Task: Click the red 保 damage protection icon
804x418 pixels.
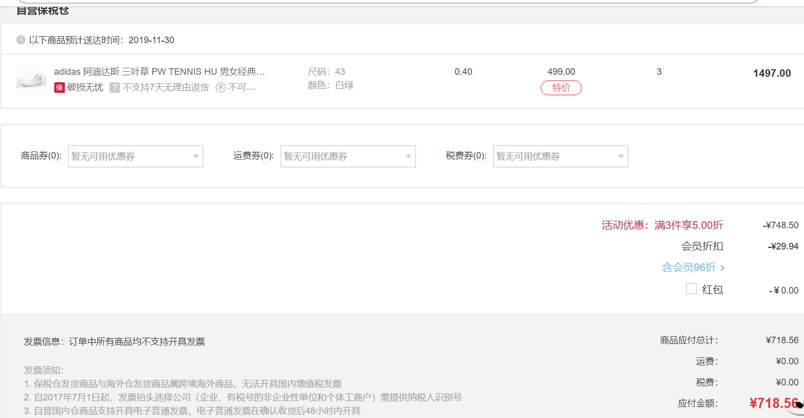Action: pos(59,88)
